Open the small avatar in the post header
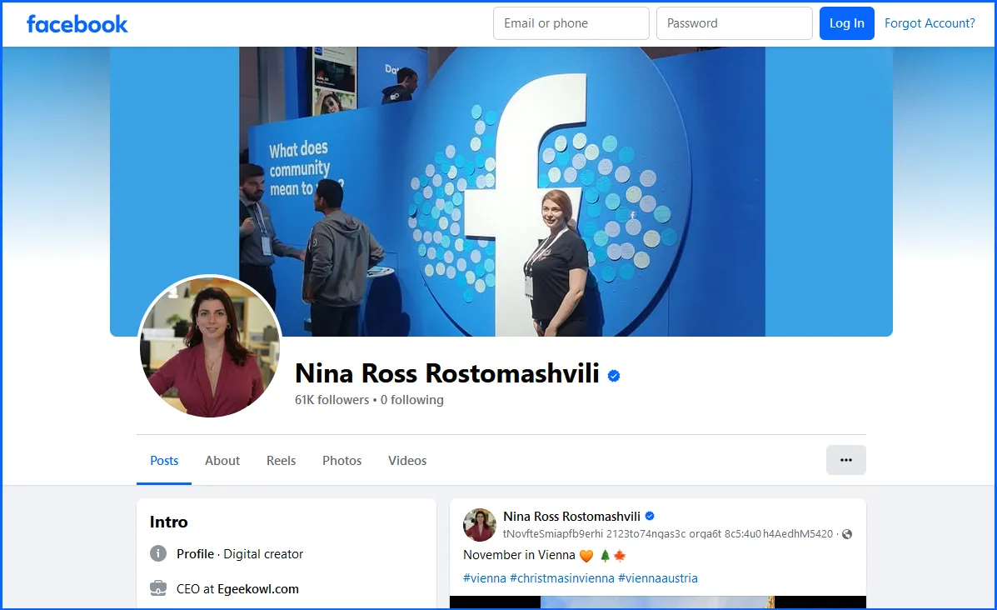The image size is (997, 610). click(480, 525)
